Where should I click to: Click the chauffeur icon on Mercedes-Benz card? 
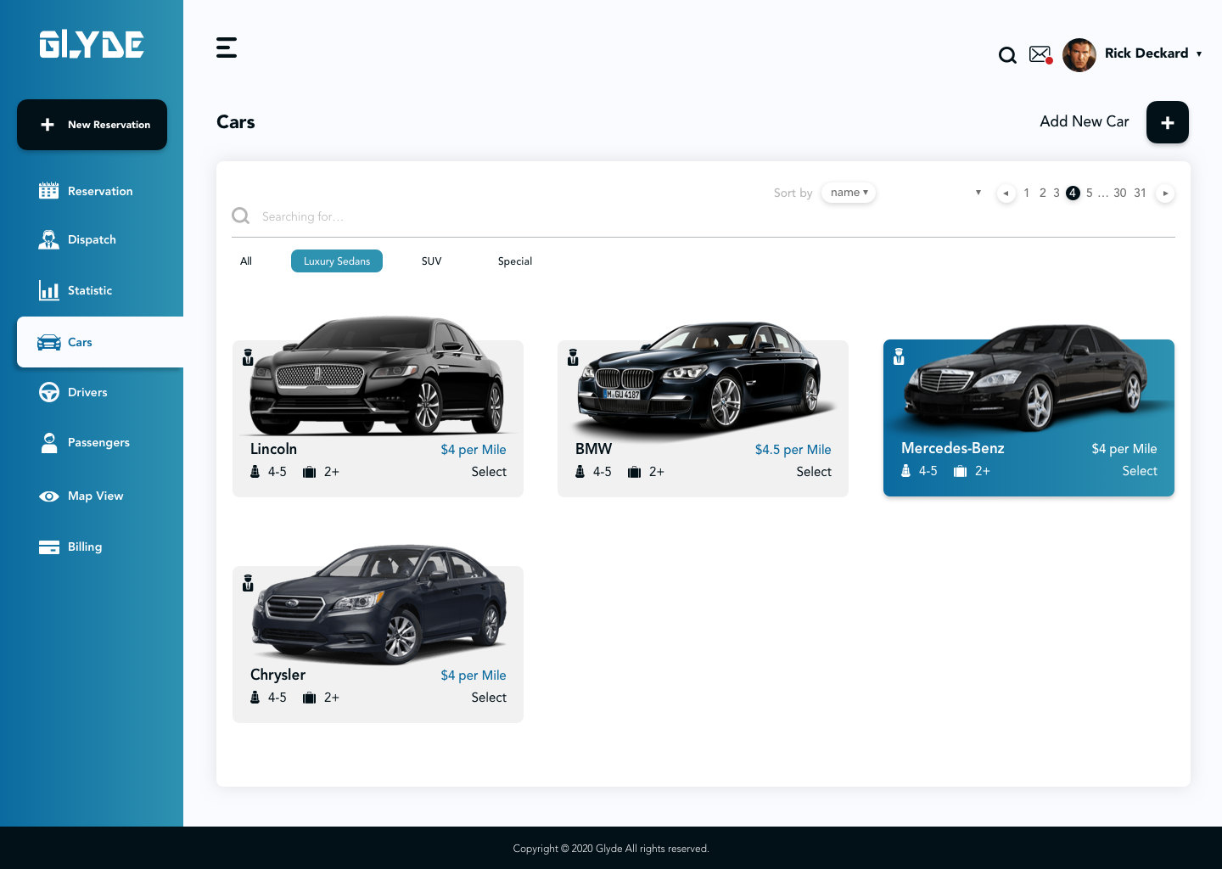(899, 356)
